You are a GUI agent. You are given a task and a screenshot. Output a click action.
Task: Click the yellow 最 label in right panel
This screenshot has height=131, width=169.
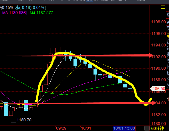pyautogui.click(x=168, y=36)
